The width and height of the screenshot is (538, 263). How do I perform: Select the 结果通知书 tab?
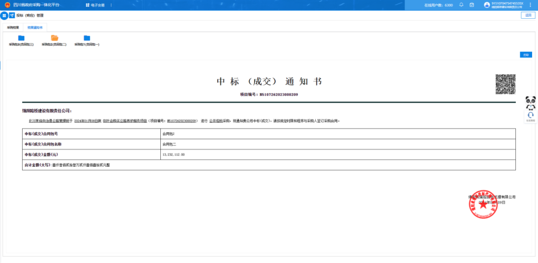click(x=36, y=27)
